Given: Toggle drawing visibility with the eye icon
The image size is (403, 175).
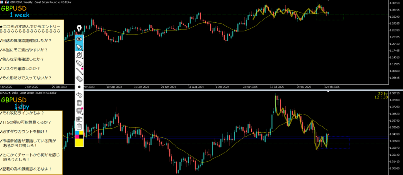Looking at the screenshot, I should (x=79, y=39).
